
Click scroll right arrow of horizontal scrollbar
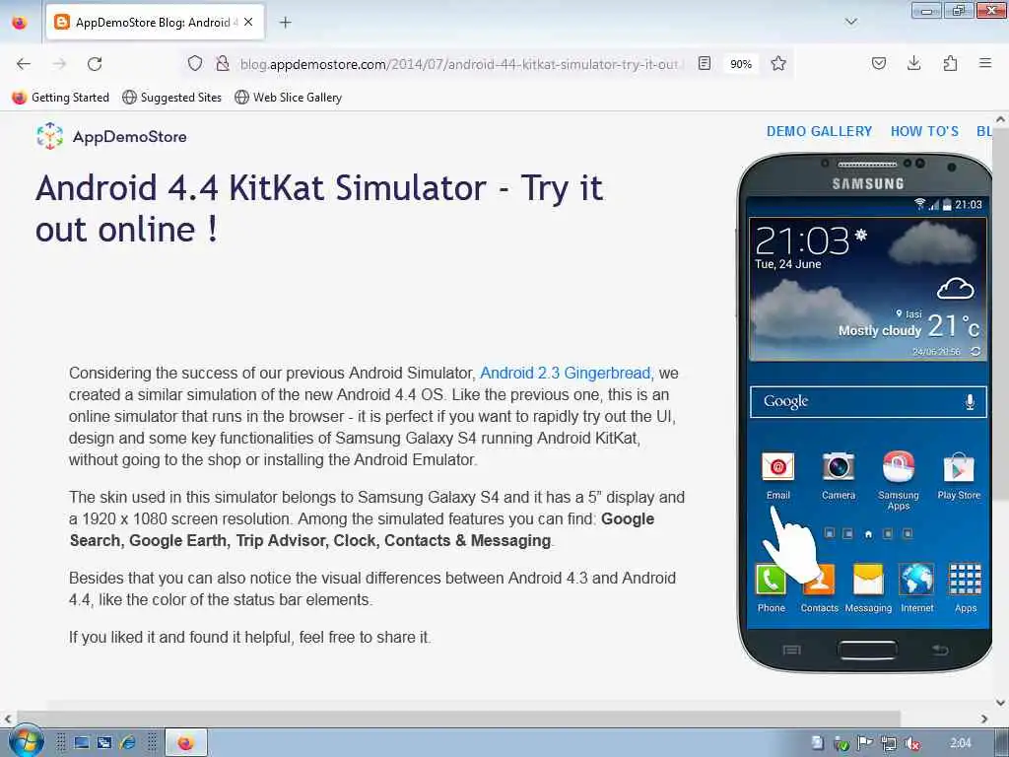click(x=984, y=719)
